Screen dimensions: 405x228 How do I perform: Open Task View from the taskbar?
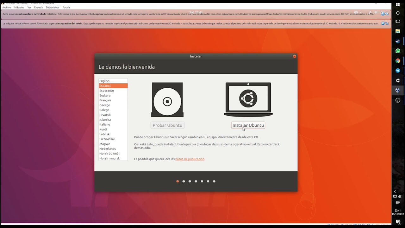(398, 21)
